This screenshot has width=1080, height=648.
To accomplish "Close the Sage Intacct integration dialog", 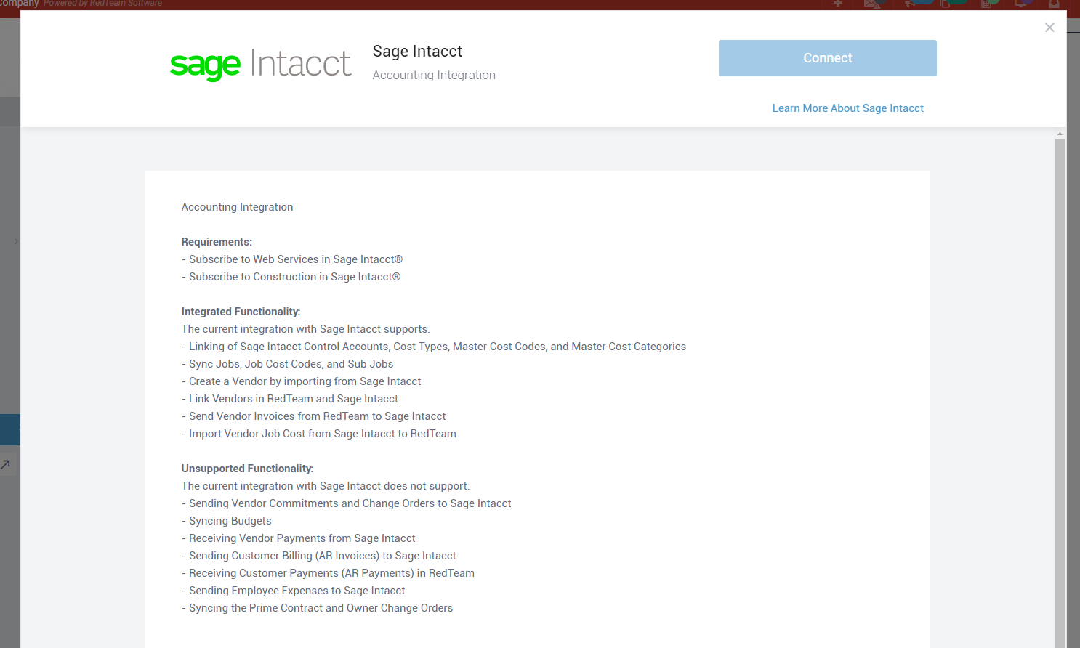I will (x=1049, y=28).
